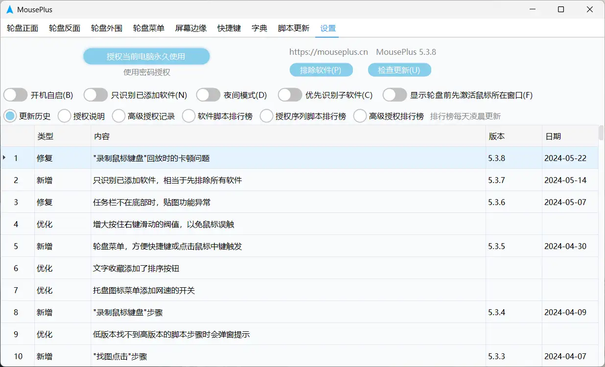Select 软件脚本排行榜 radio button
The height and width of the screenshot is (367, 605).
click(189, 116)
